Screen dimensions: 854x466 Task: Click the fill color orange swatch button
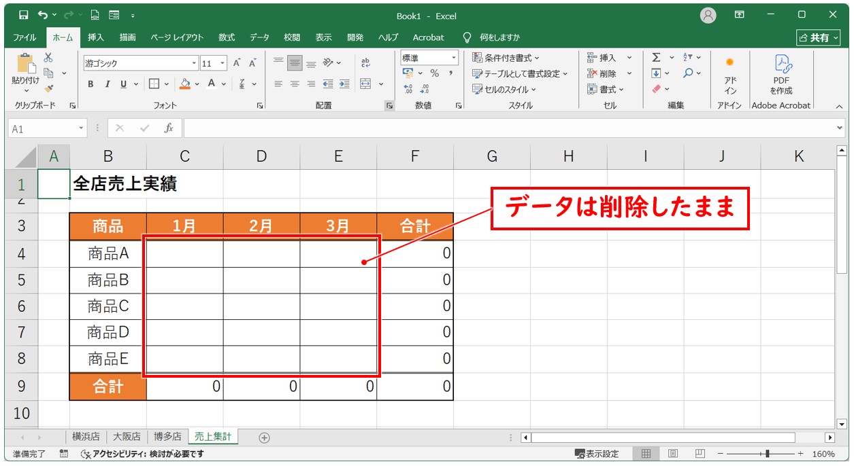(184, 84)
